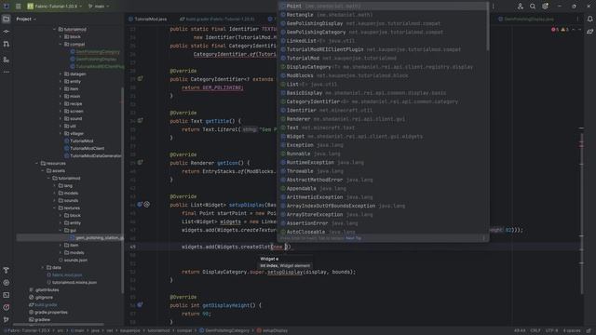Collapse the compat folder
The width and height of the screenshot is (596, 335).
pyautogui.click(x=60, y=44)
